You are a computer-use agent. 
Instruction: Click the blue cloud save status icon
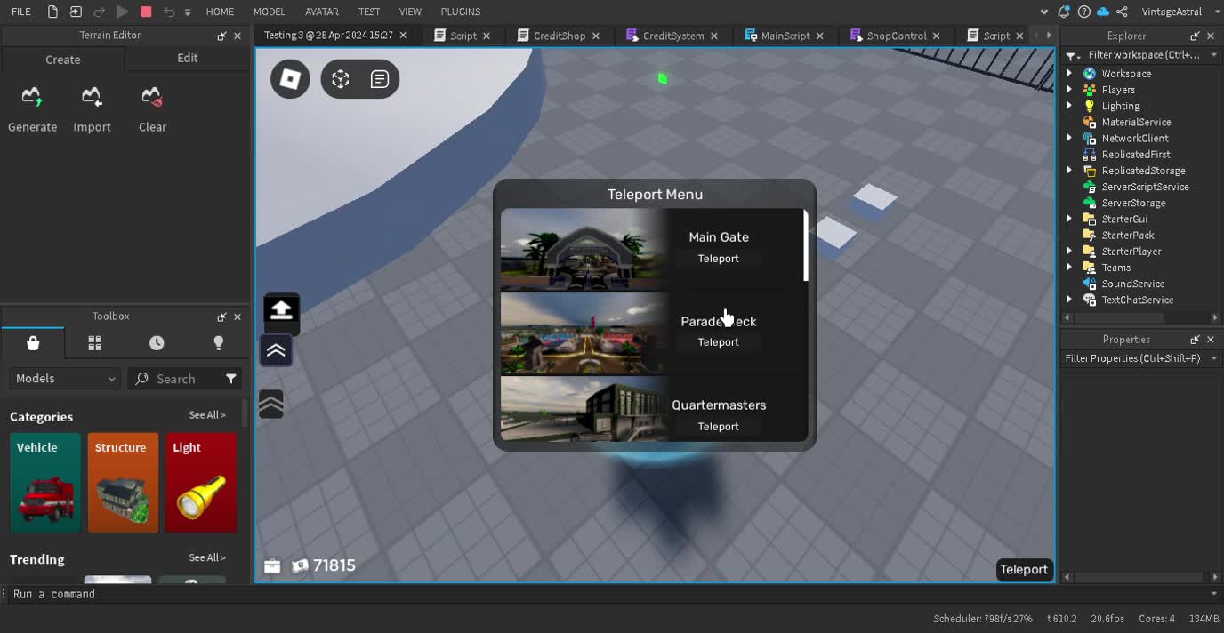point(1103,12)
